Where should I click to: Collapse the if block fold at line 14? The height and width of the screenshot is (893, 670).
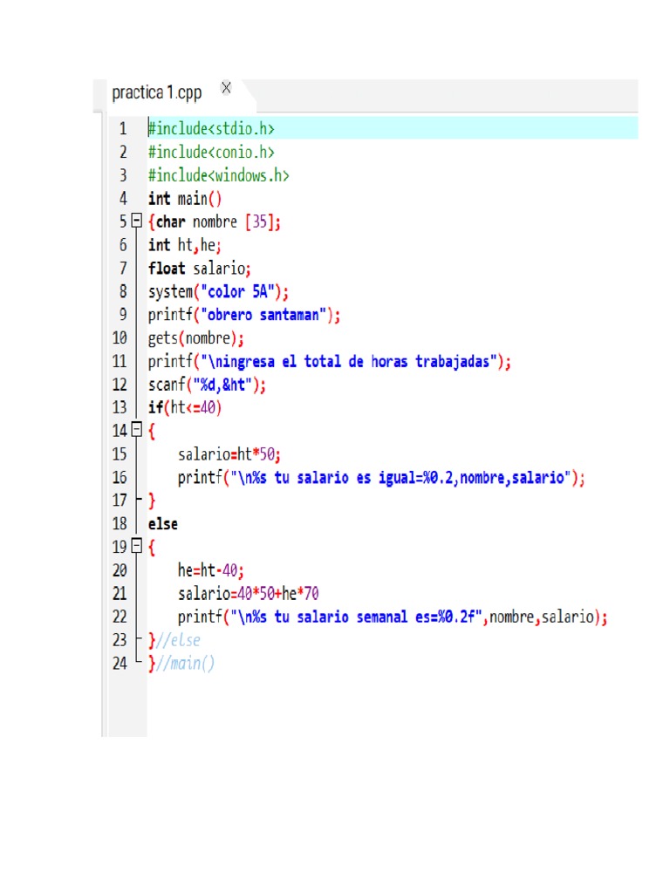point(137,430)
